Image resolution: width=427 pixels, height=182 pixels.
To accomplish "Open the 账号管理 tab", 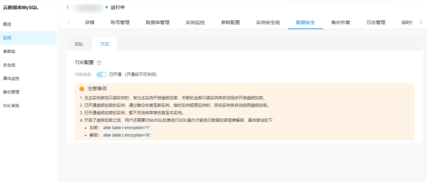I will [x=120, y=22].
